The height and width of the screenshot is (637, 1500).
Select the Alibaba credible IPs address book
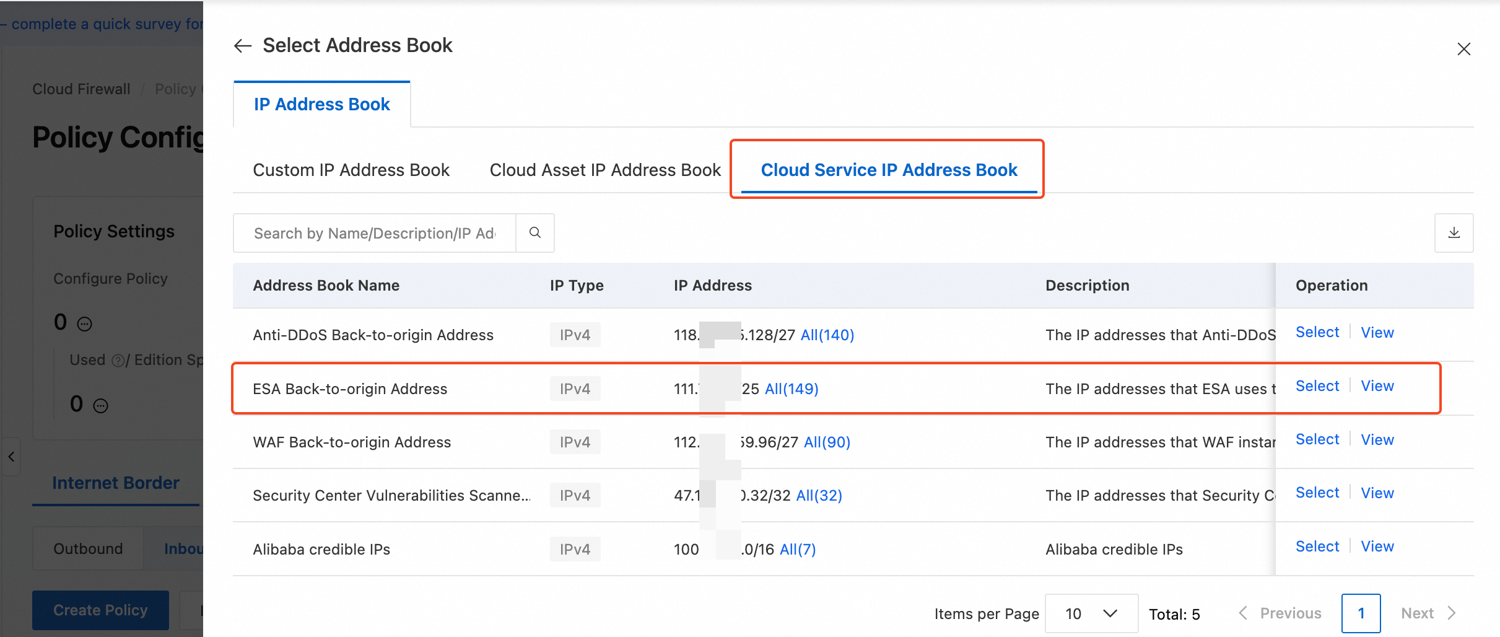(x=1317, y=547)
